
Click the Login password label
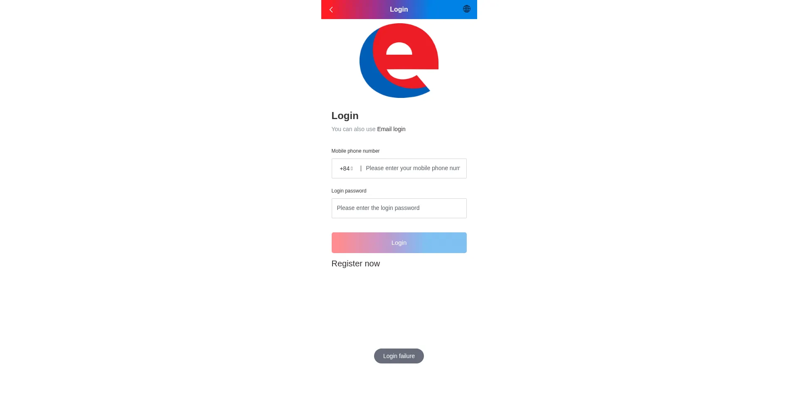[x=349, y=191]
